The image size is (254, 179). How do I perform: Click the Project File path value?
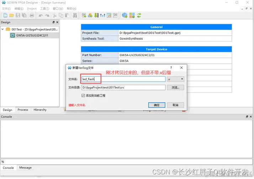[150, 33]
